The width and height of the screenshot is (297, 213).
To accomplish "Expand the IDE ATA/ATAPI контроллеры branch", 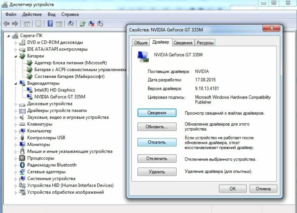I will click(x=16, y=49).
